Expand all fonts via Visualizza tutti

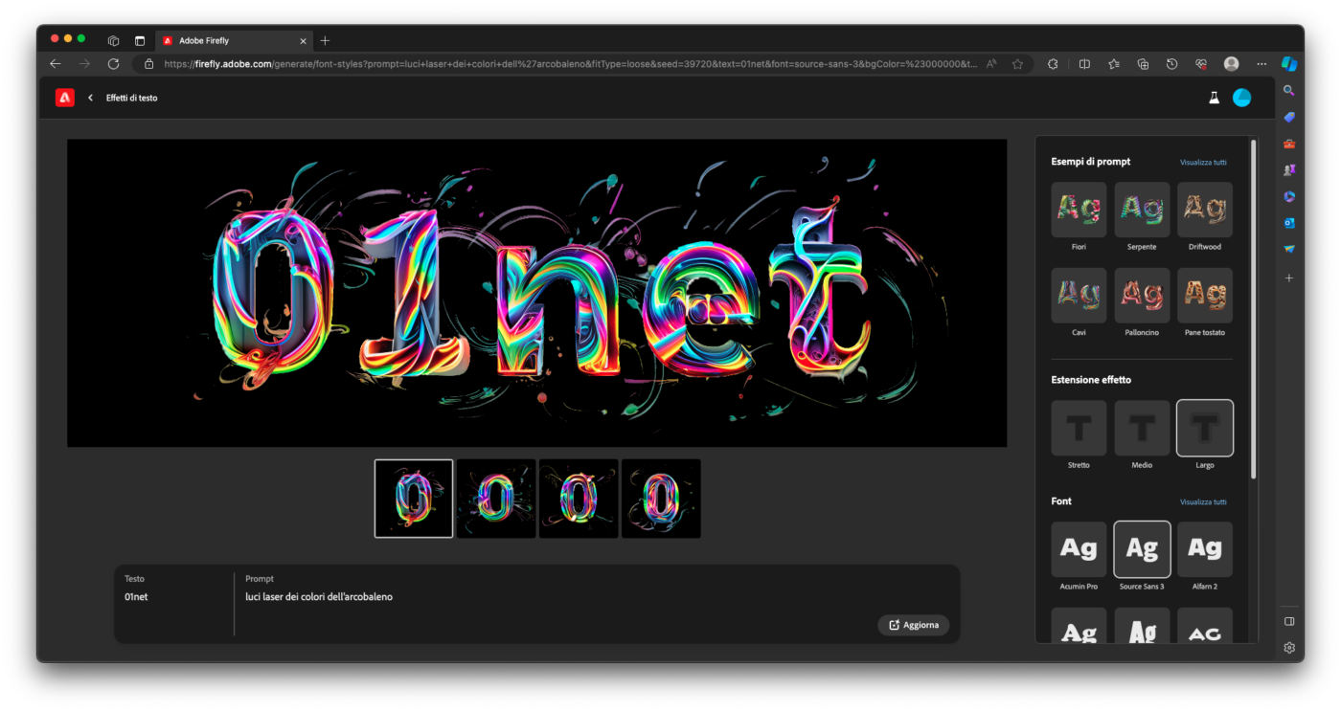[1203, 502]
